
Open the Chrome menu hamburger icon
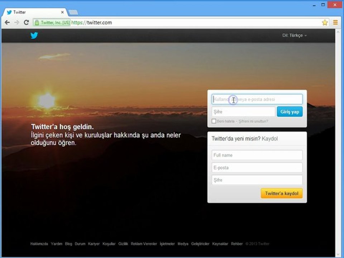click(335, 22)
